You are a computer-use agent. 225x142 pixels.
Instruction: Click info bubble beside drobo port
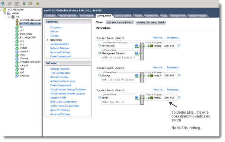tap(99, 98)
